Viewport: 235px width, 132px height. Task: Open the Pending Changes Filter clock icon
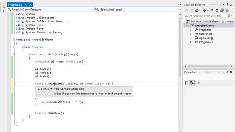[204, 10]
